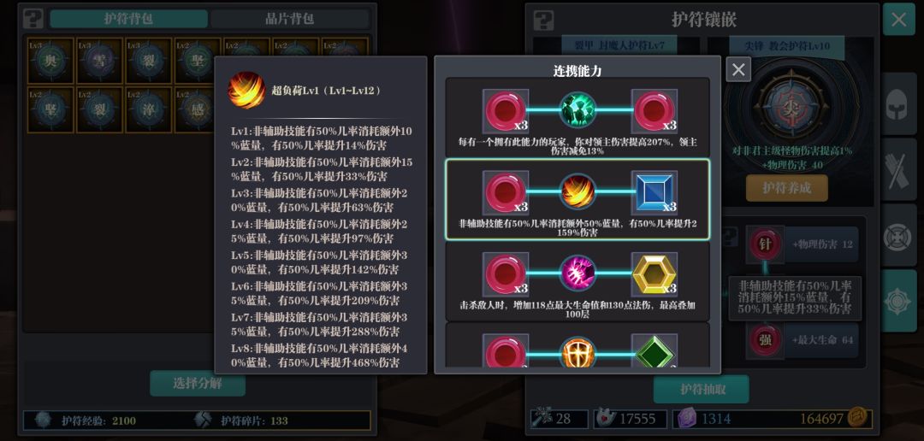Image resolution: width=924 pixels, height=441 pixels.
Task: Open the gloves sidebar icon
Action: [x=898, y=170]
